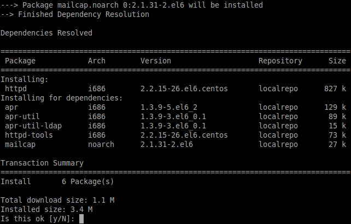Click 'localrepo' in the mailcap row
Image resolution: width=351 pixels, height=224 pixels.
point(278,145)
